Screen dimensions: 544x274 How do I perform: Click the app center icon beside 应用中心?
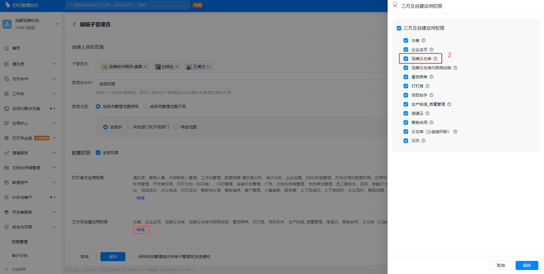7,123
